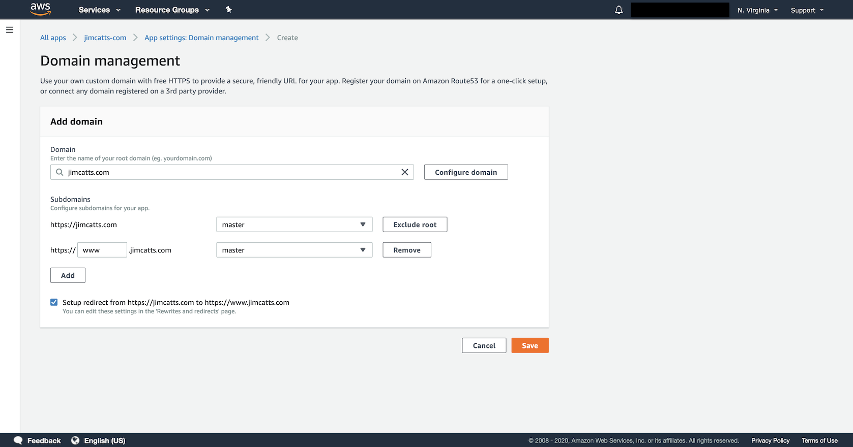
Task: Click the Create breadcrumb text
Action: tap(287, 38)
